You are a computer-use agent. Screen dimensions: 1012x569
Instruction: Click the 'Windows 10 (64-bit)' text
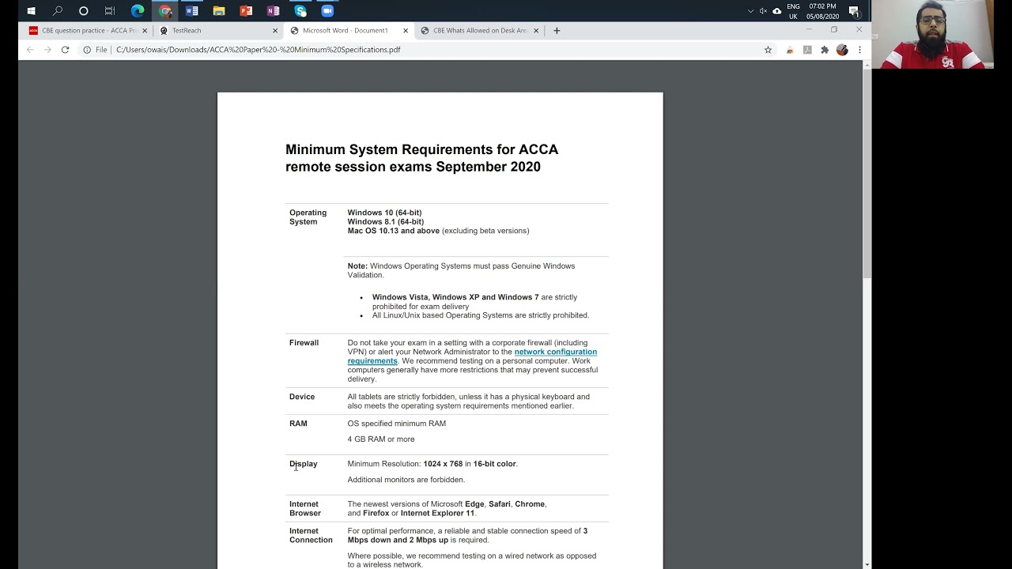click(384, 213)
